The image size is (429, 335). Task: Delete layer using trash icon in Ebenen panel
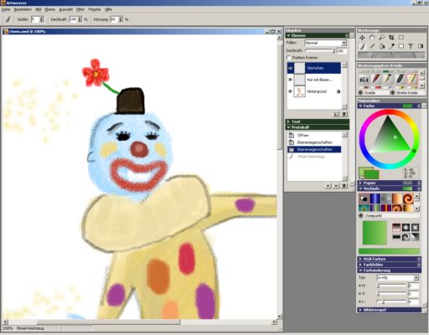coord(344,114)
